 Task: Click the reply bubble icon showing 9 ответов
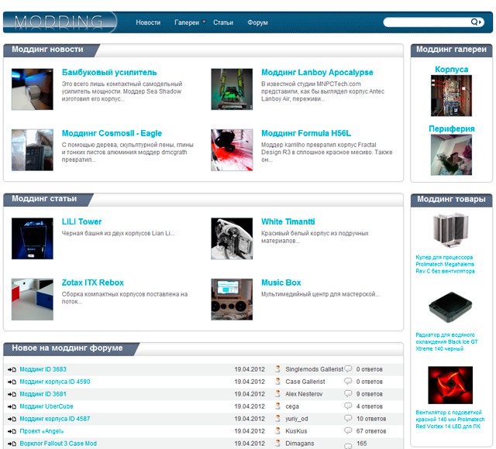tap(348, 393)
